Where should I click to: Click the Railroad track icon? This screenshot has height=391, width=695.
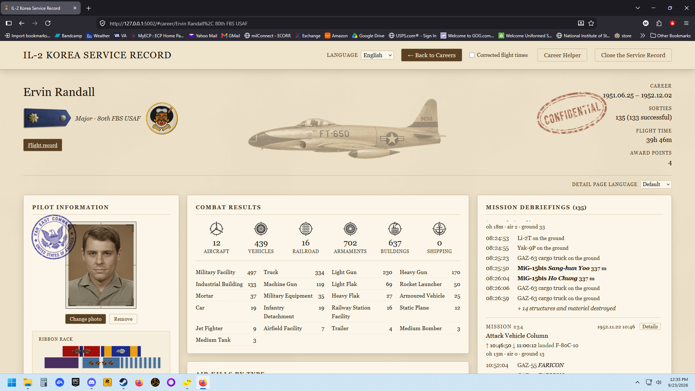(306, 228)
